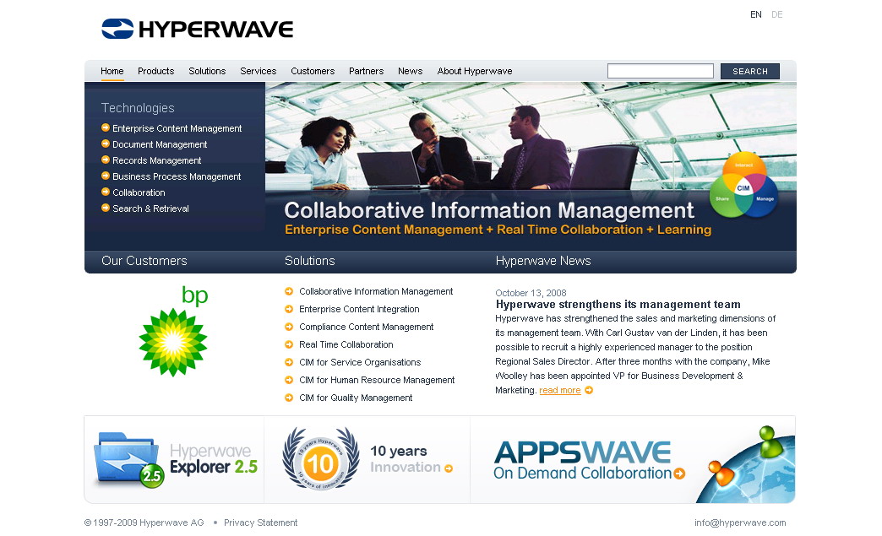Open CIM for Human Resource Management link
The width and height of the screenshot is (882, 536).
point(377,380)
